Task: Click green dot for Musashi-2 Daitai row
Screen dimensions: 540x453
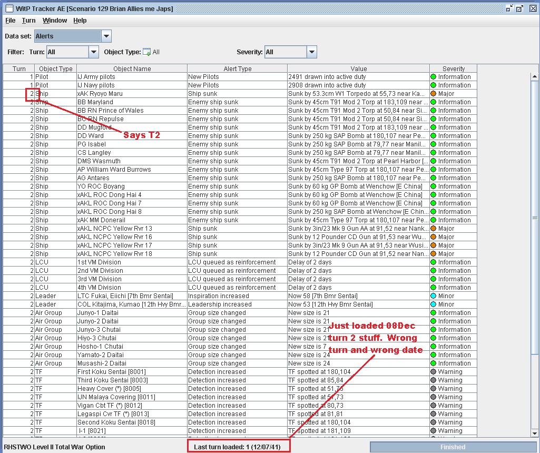Action: 433,363
